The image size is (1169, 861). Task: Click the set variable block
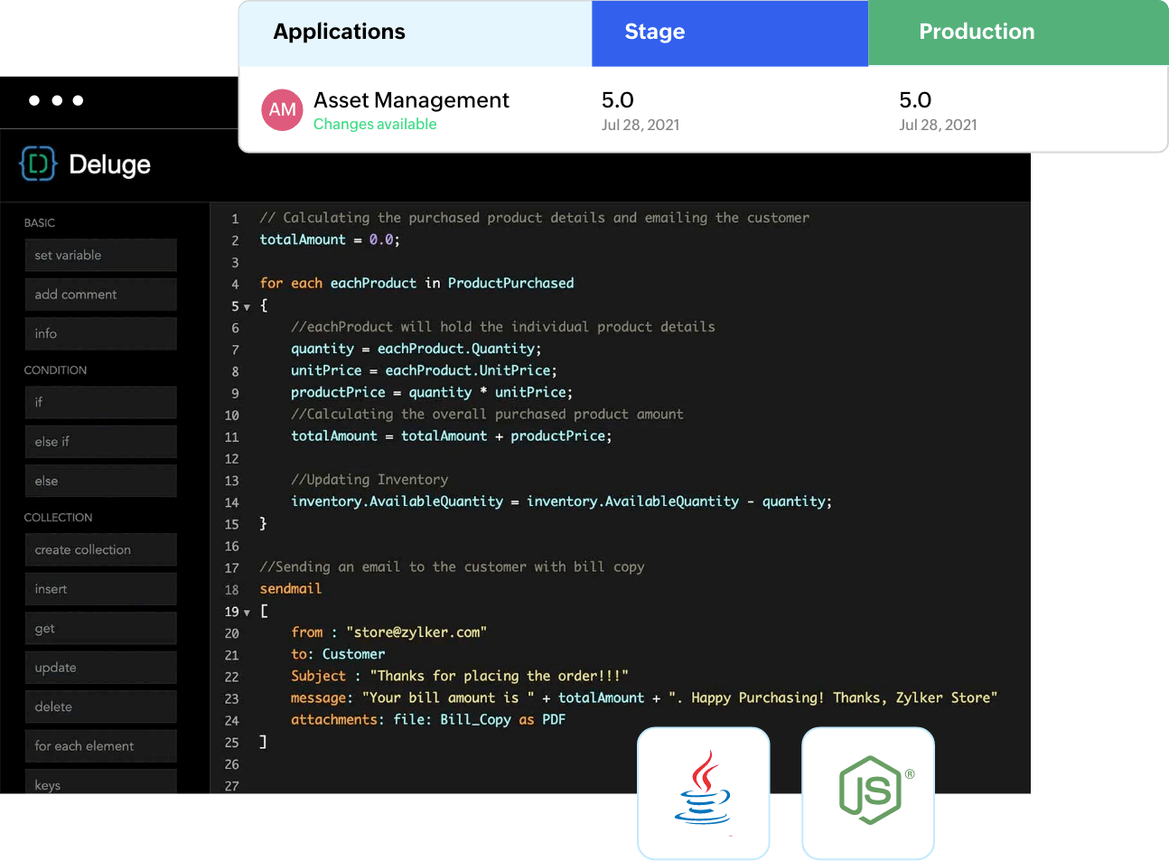coord(101,255)
